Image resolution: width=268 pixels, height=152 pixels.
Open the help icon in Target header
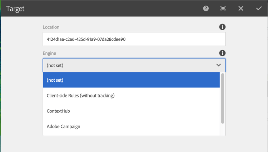(x=206, y=9)
